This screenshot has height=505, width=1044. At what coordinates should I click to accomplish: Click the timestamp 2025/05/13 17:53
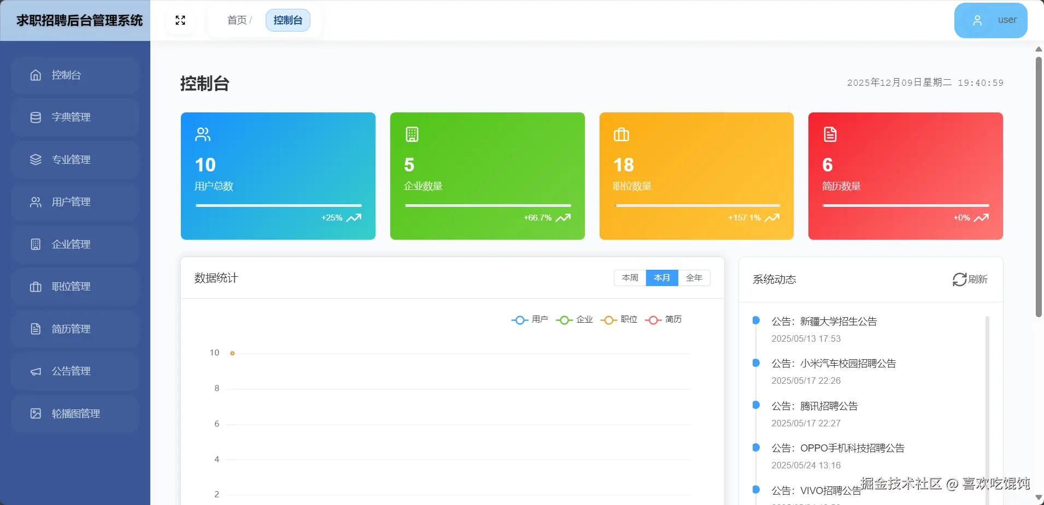click(x=806, y=338)
